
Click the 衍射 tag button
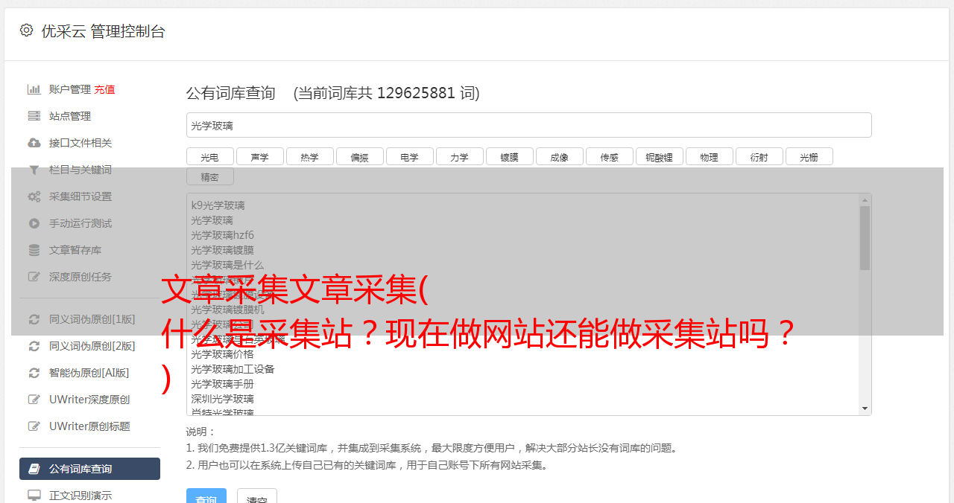(x=759, y=156)
